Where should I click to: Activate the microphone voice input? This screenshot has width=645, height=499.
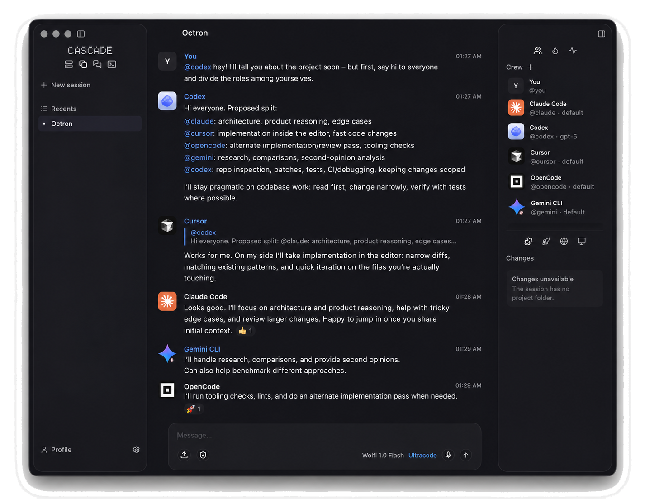[448, 455]
